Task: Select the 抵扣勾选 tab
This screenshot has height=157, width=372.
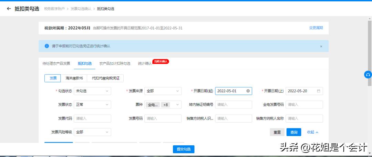Action: 85,64
